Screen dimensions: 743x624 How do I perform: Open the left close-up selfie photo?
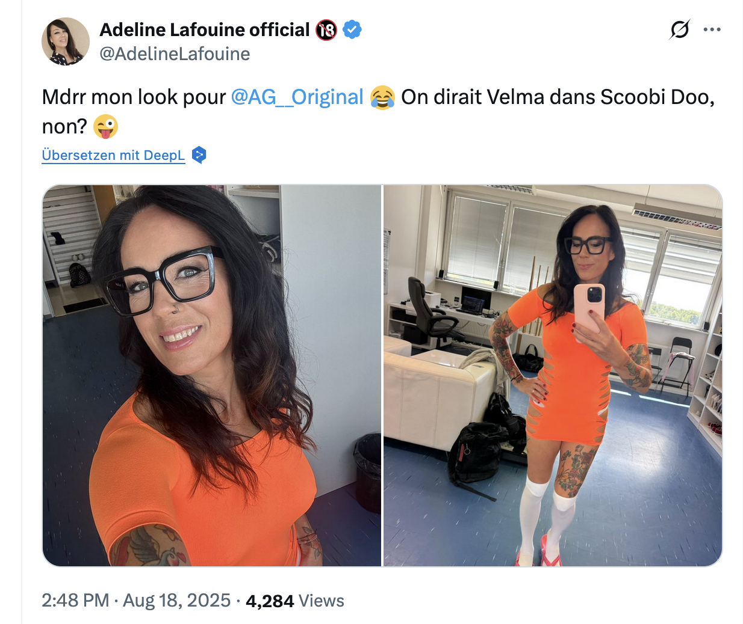212,376
